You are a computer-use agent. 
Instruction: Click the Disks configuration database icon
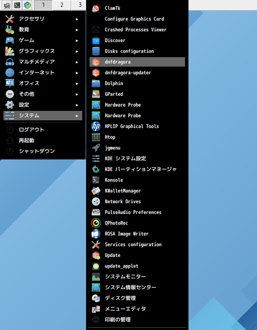96,51
